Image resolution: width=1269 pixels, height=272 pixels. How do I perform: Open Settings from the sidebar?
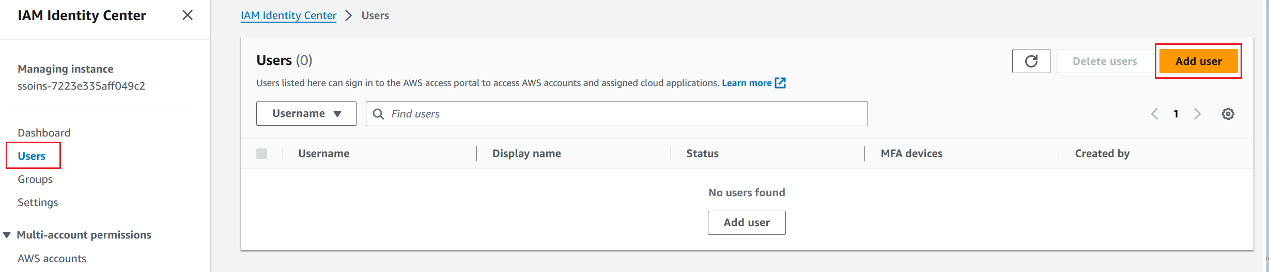click(38, 202)
